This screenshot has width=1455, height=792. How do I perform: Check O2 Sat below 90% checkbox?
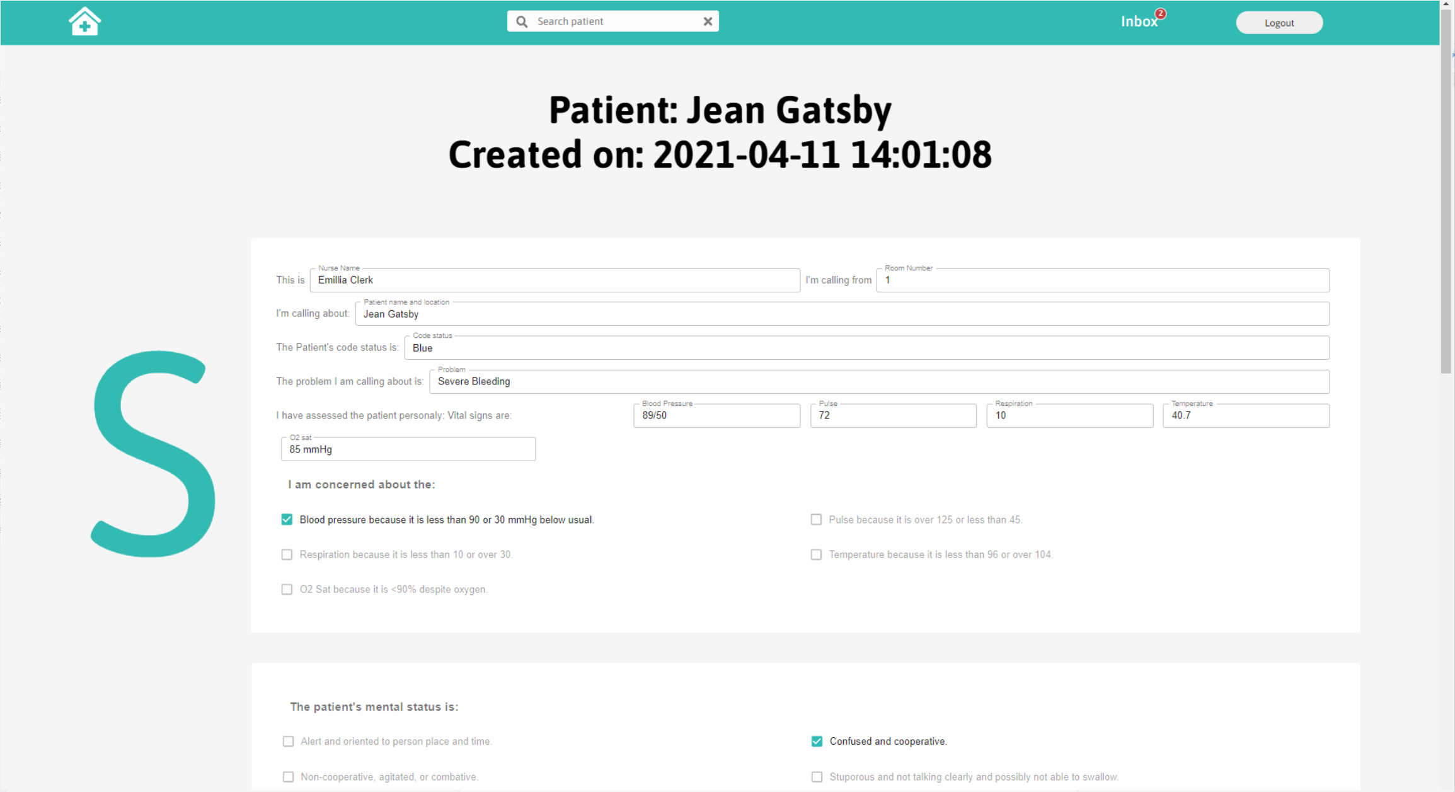pyautogui.click(x=287, y=589)
